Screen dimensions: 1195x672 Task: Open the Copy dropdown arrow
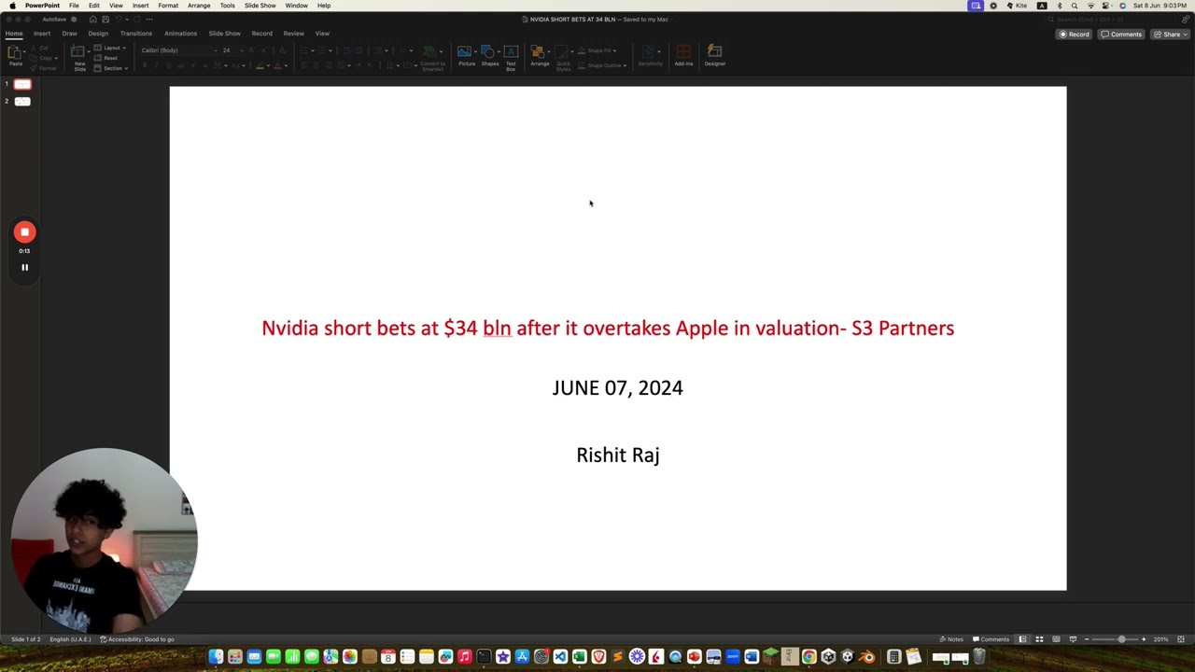pos(56,58)
